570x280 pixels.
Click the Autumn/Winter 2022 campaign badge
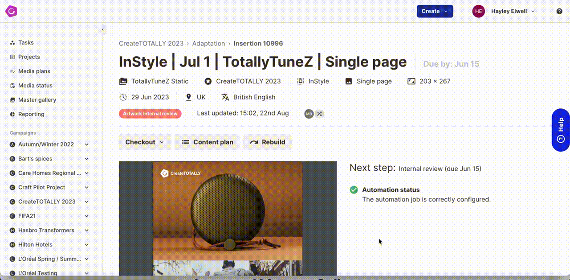[12, 144]
